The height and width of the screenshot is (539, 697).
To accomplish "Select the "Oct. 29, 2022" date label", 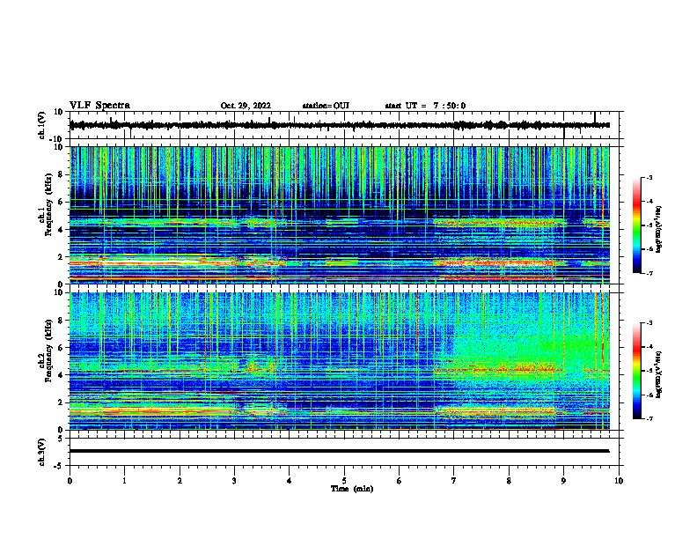I will 246,106.
